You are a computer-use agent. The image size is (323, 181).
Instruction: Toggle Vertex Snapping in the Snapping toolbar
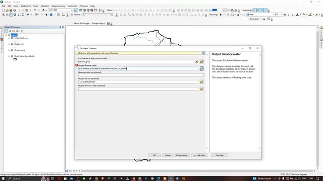pos(262,10)
